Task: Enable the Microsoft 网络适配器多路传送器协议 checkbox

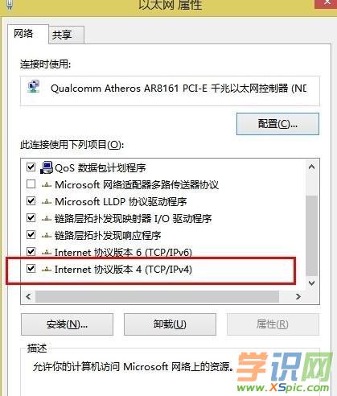Action: [31, 184]
